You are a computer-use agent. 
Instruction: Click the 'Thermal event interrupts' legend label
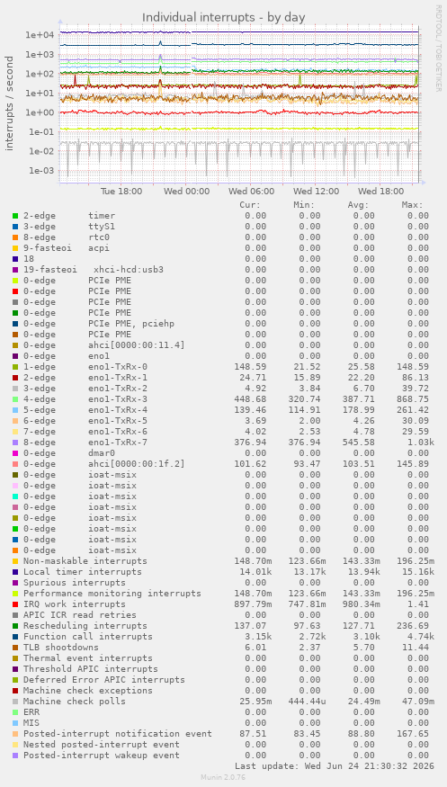88,658
